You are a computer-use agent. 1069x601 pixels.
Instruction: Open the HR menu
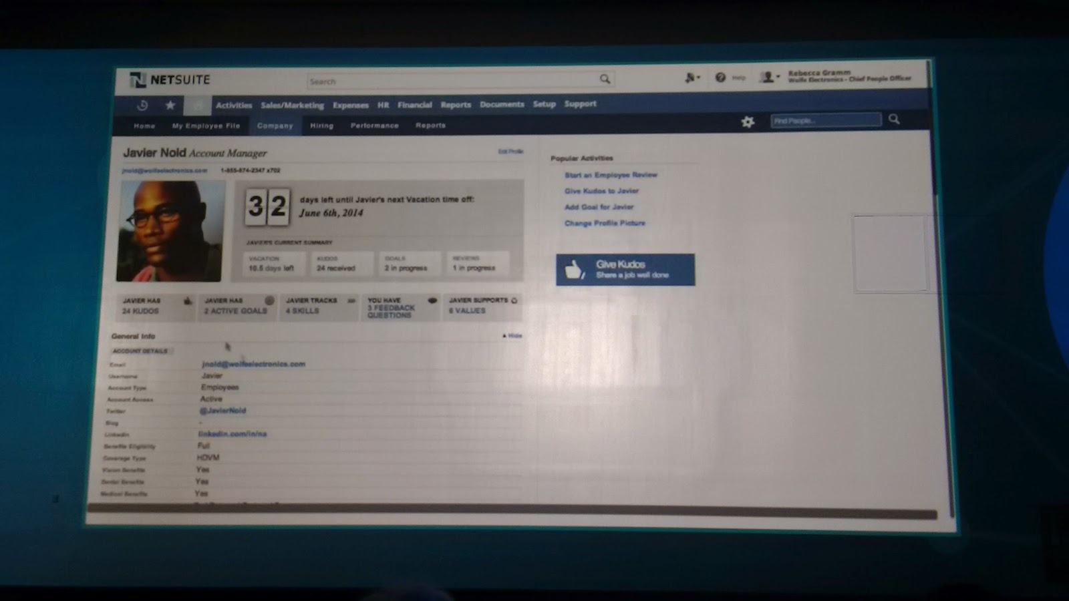(383, 105)
